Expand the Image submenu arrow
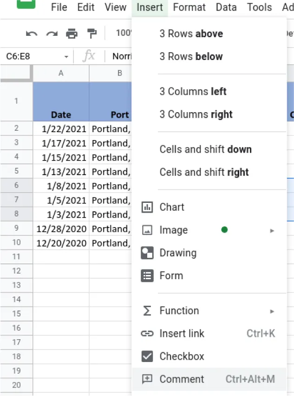Viewport: 294px width, 396px height. coord(272,230)
